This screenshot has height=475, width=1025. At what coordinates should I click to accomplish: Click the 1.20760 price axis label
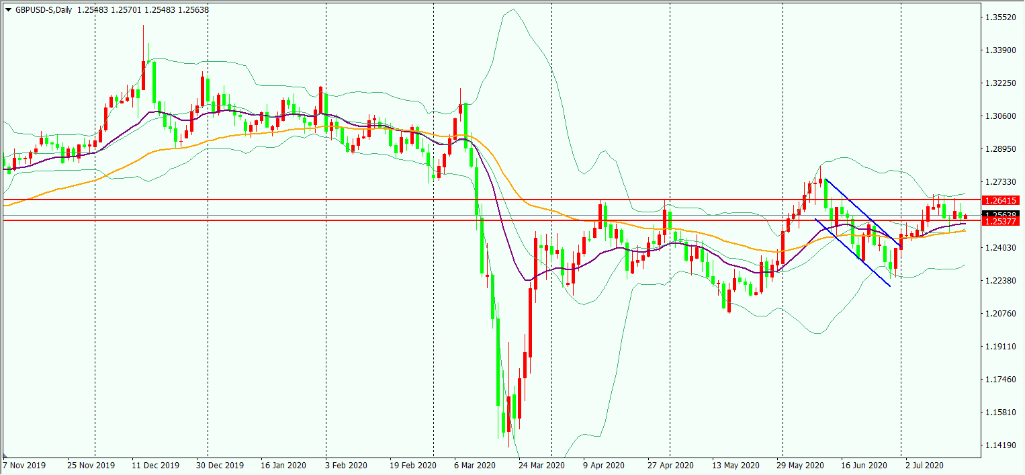tap(1000, 314)
